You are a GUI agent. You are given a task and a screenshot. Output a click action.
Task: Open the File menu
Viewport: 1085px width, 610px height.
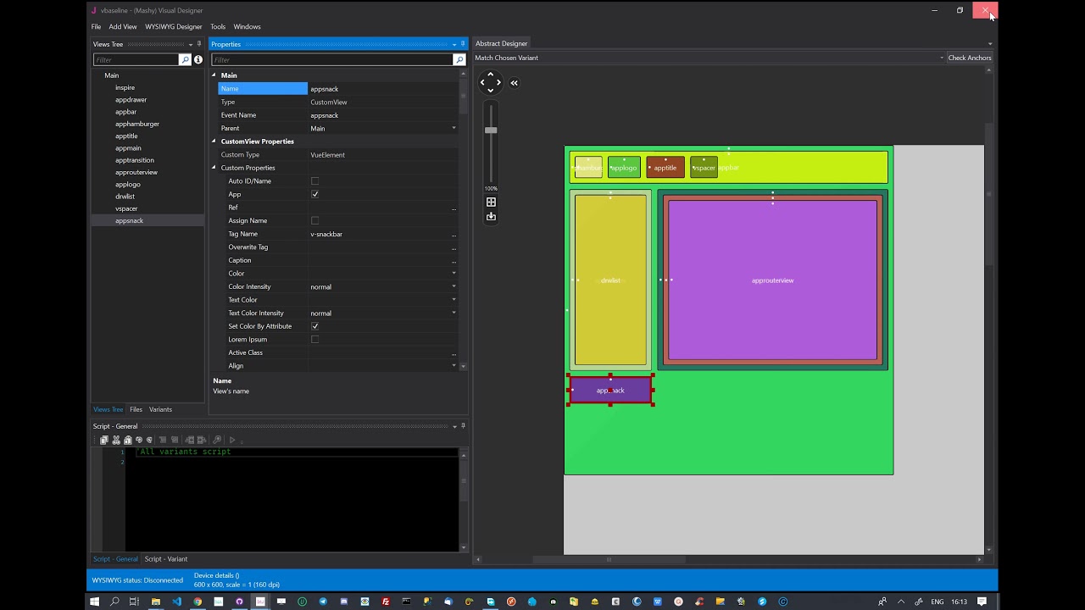96,27
